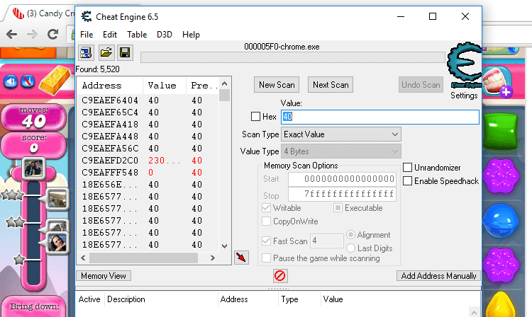Click the woman's avatar on score meter

[57, 243]
